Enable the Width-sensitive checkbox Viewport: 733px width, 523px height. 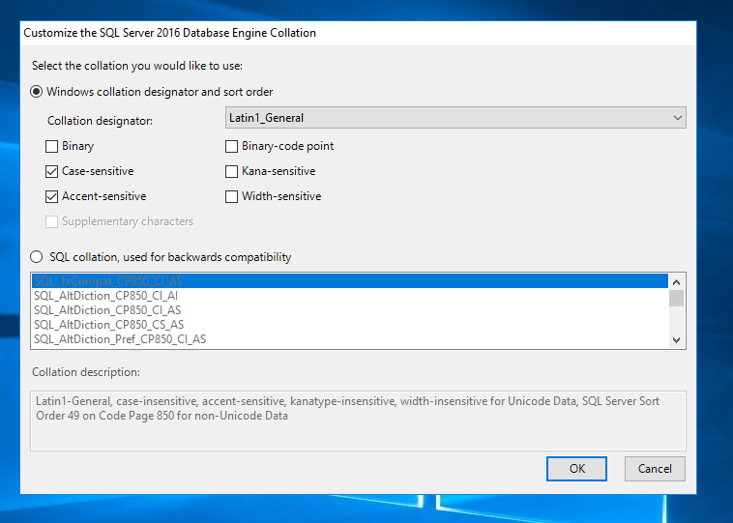(231, 197)
